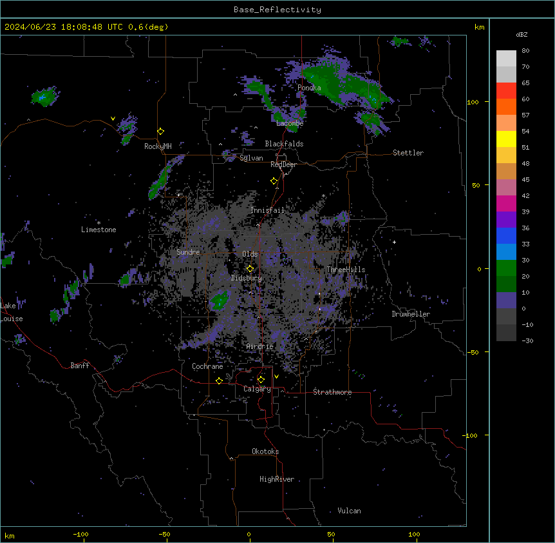Click the Base_Reflectivity title
555x543 pixels.
[x=277, y=10]
